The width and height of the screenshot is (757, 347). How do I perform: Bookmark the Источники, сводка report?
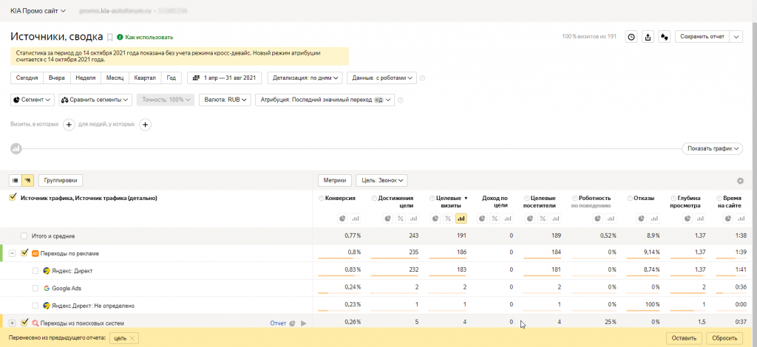point(110,37)
